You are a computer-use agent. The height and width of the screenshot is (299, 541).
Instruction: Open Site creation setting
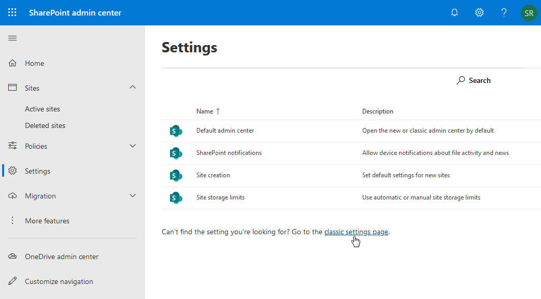[213, 175]
